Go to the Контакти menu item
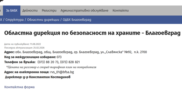 pos(121,10)
